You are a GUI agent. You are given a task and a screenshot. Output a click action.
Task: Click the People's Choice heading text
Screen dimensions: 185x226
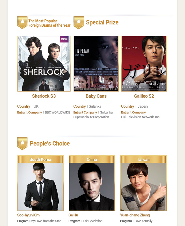pos(50,143)
